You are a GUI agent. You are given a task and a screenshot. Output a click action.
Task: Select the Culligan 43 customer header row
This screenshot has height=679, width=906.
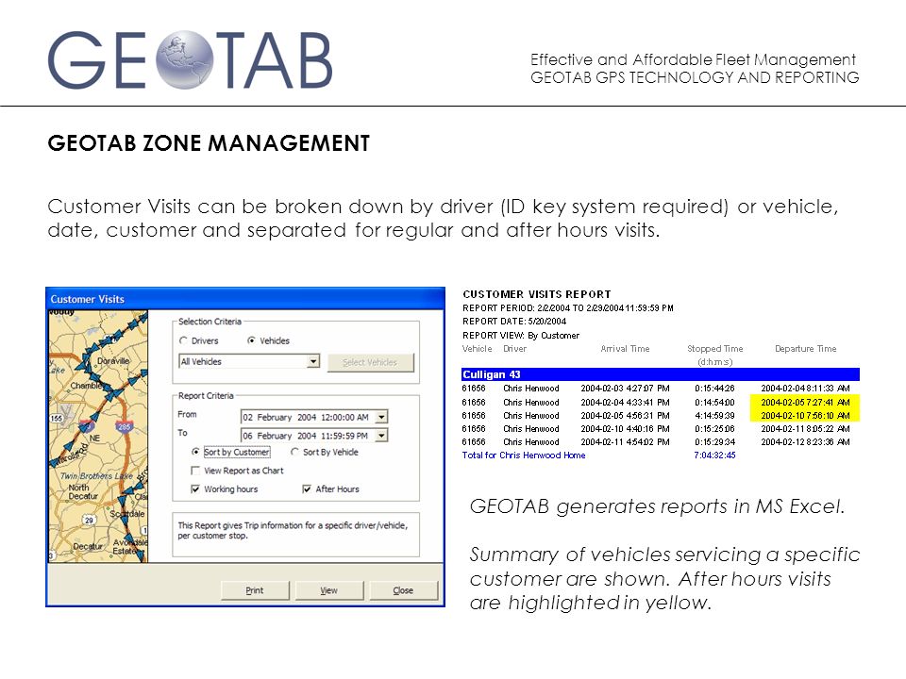pos(661,374)
